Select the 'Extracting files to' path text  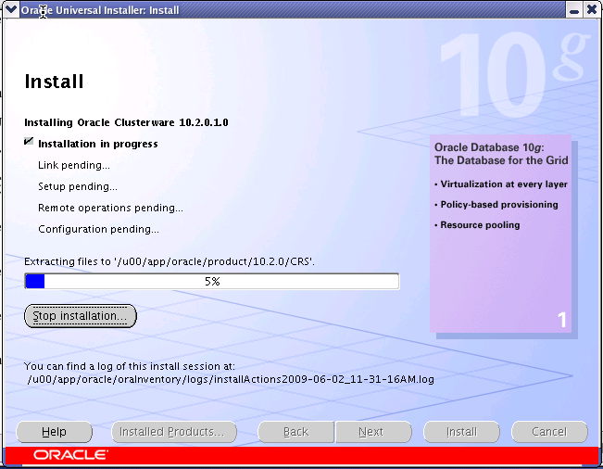pos(170,261)
